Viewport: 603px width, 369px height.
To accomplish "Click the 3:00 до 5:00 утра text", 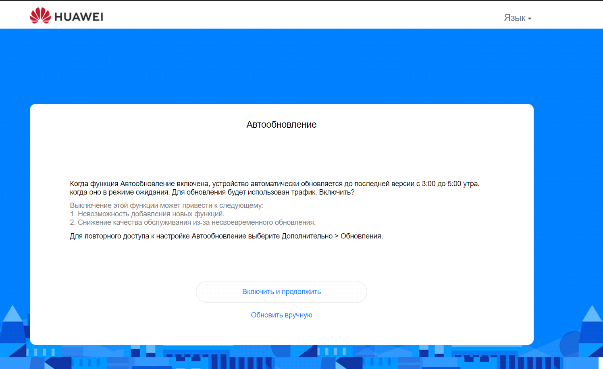I will tap(450, 184).
